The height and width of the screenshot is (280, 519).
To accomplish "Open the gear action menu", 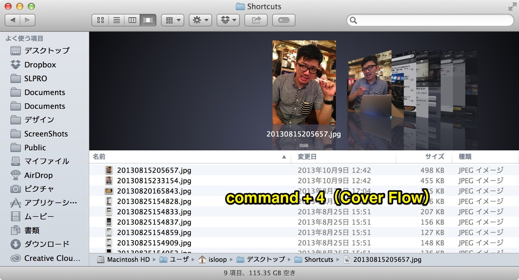I will pos(200,20).
